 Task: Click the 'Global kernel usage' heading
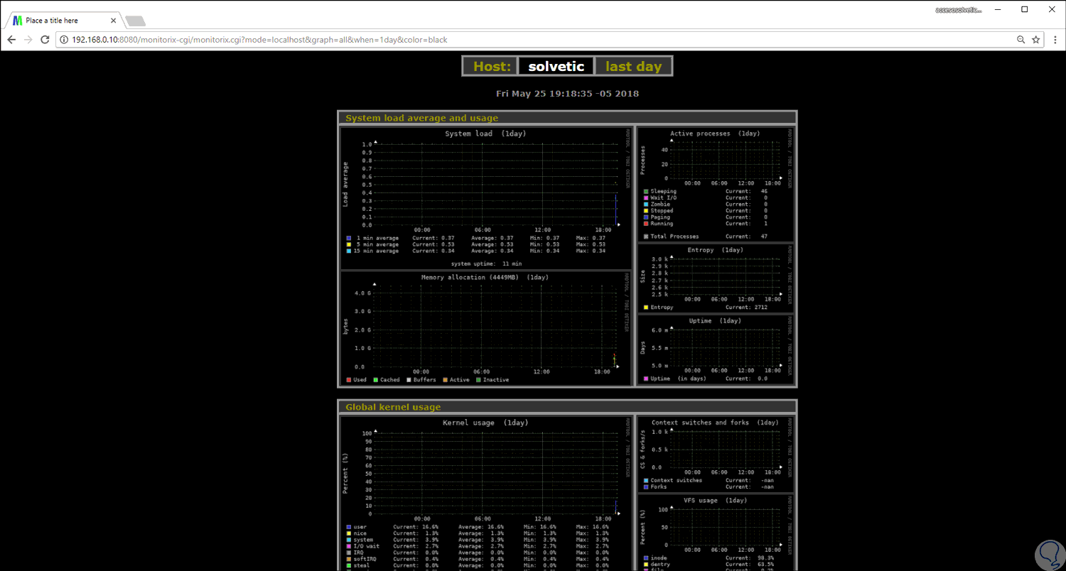coord(393,407)
